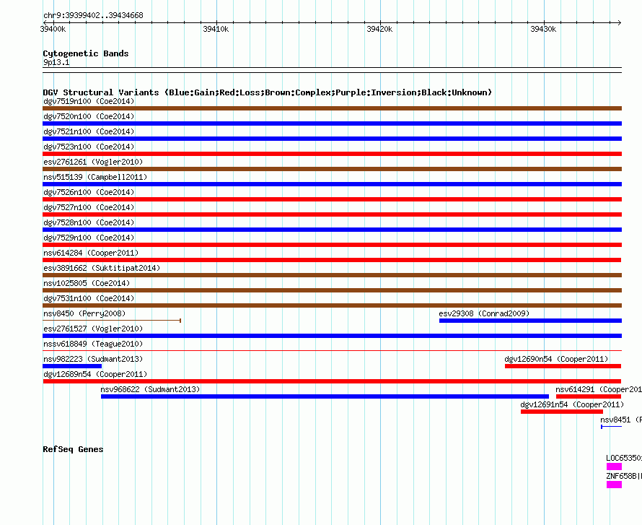Viewport: 642px width, 525px height.
Task: Click the blue bar under dgv7521n100
Action: pyautogui.click(x=332, y=139)
